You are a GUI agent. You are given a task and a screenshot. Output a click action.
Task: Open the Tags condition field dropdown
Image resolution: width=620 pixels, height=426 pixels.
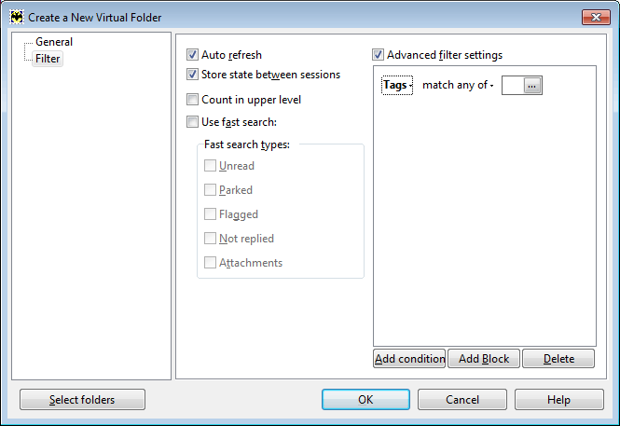[x=397, y=85]
